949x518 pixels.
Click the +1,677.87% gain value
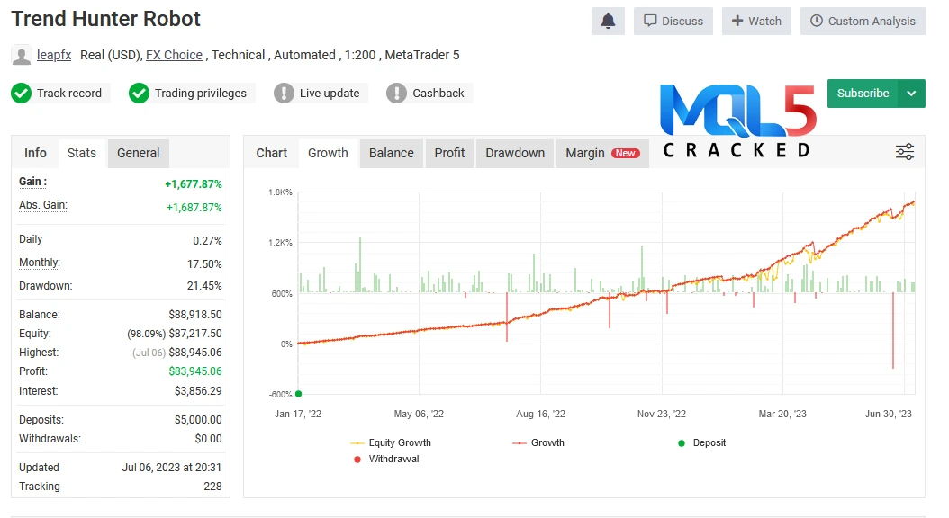pos(193,184)
